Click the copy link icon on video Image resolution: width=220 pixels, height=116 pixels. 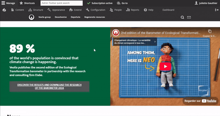[x=210, y=31]
